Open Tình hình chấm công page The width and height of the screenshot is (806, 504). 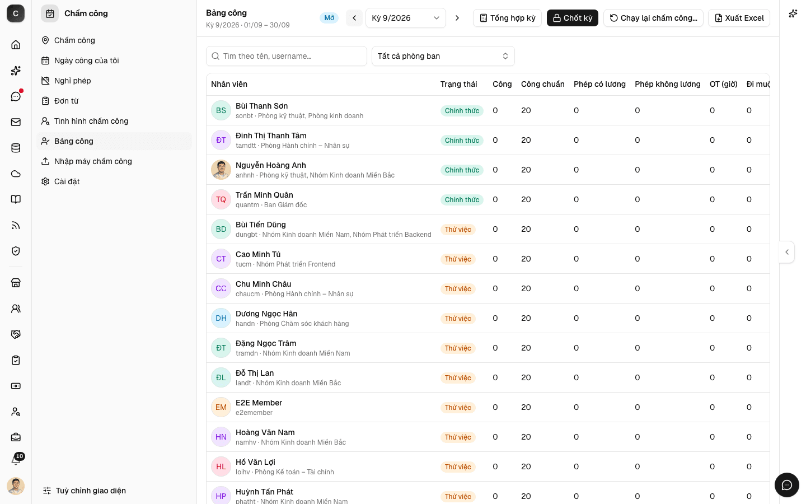coord(114,121)
